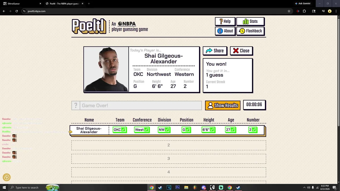Open the media controls icon
Viewport: 340px width, 191px height.
[x=323, y=11]
